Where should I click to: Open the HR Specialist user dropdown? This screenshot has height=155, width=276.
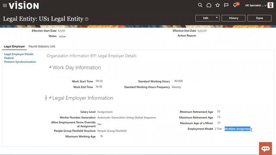(x=256, y=6)
